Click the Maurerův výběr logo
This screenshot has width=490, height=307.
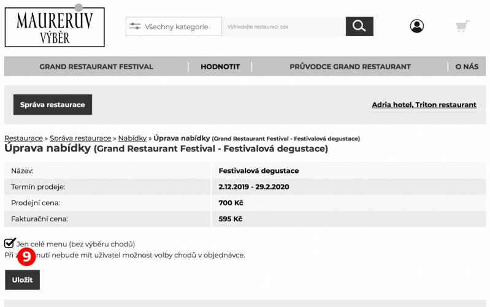tap(55, 27)
